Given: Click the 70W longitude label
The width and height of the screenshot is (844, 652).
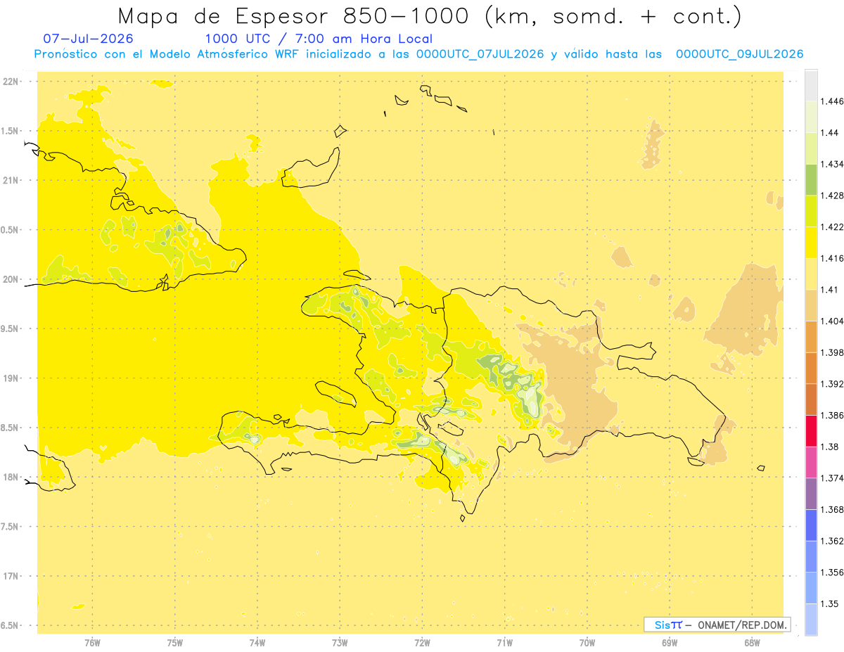Looking at the screenshot, I should point(587,643).
